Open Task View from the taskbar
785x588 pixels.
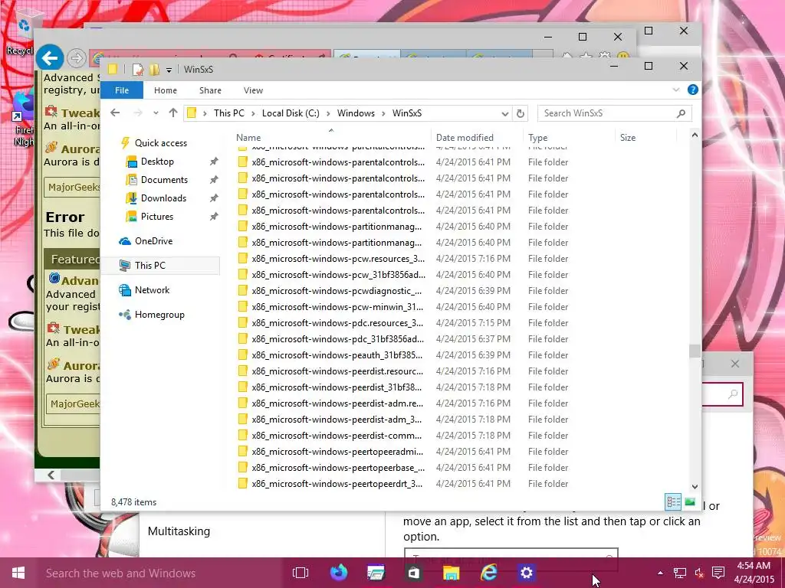[301, 573]
